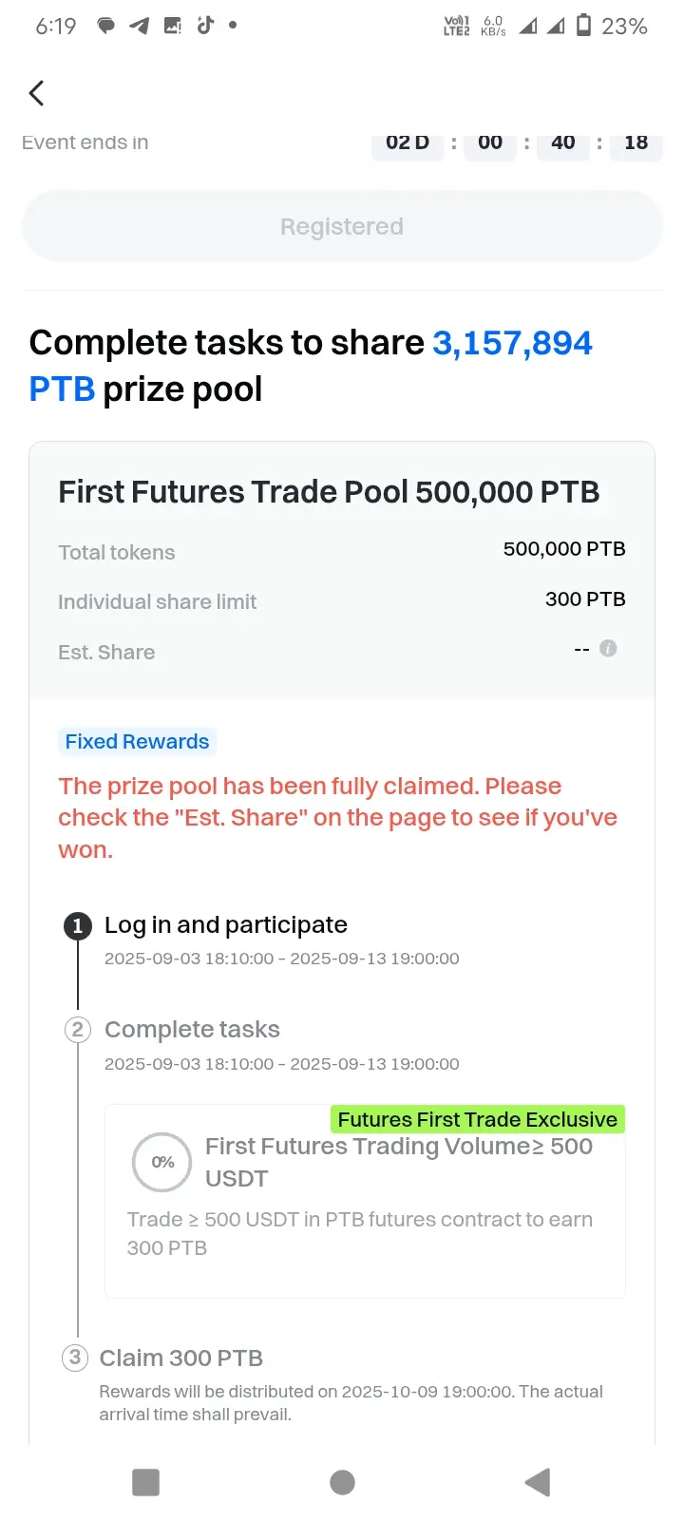
Task: Tap step 1 Log in and participate
Action: point(226,924)
